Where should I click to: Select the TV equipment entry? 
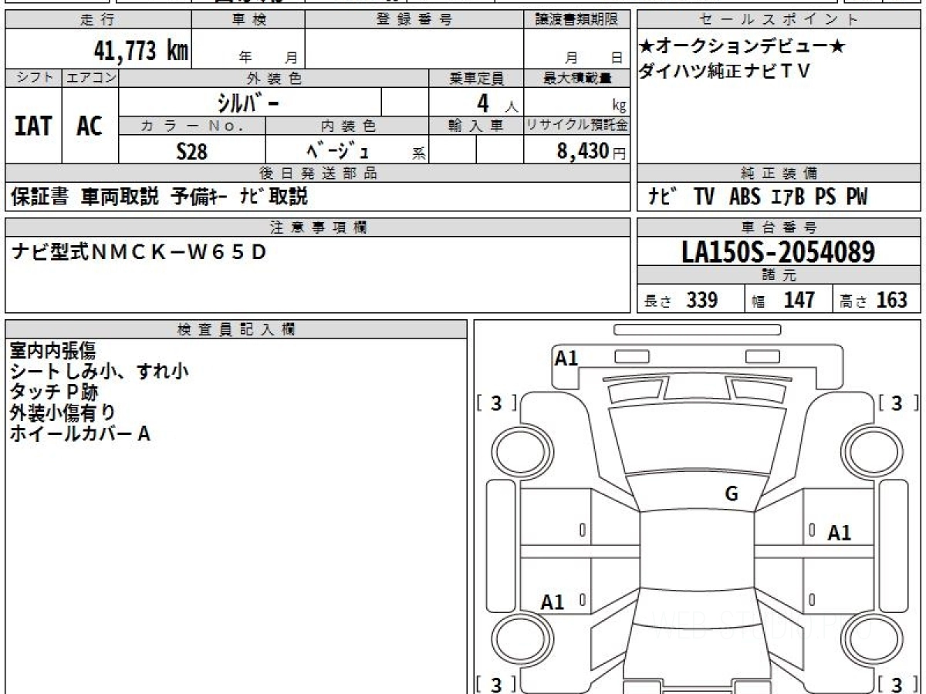pos(704,197)
